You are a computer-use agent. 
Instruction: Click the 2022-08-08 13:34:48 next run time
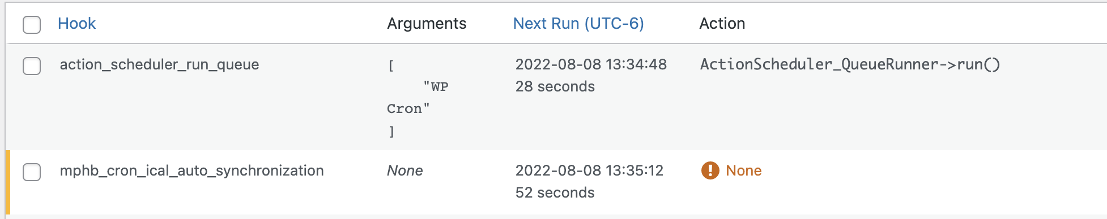coord(591,64)
